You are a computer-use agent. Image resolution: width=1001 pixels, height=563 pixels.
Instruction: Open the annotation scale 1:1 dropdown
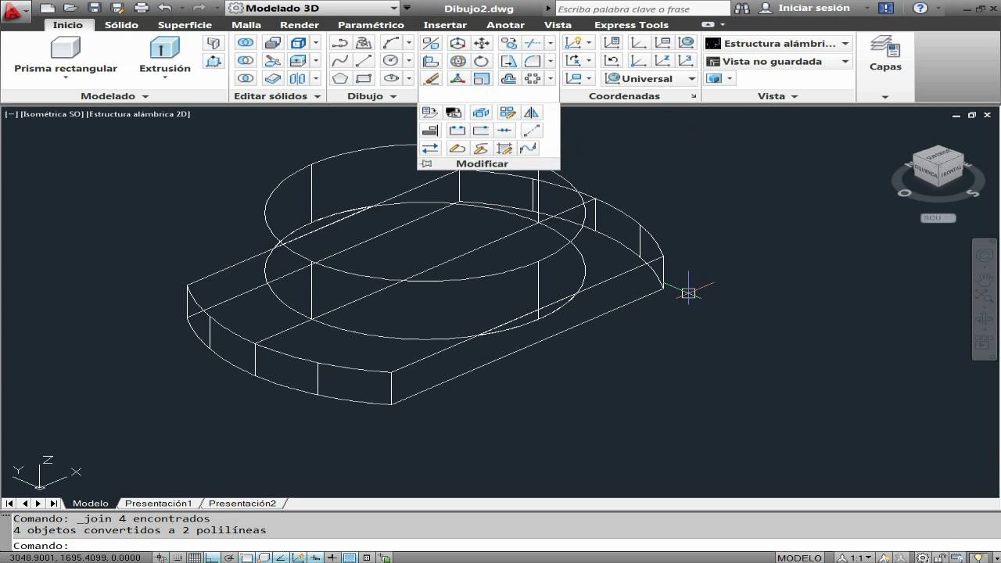pyautogui.click(x=855, y=558)
